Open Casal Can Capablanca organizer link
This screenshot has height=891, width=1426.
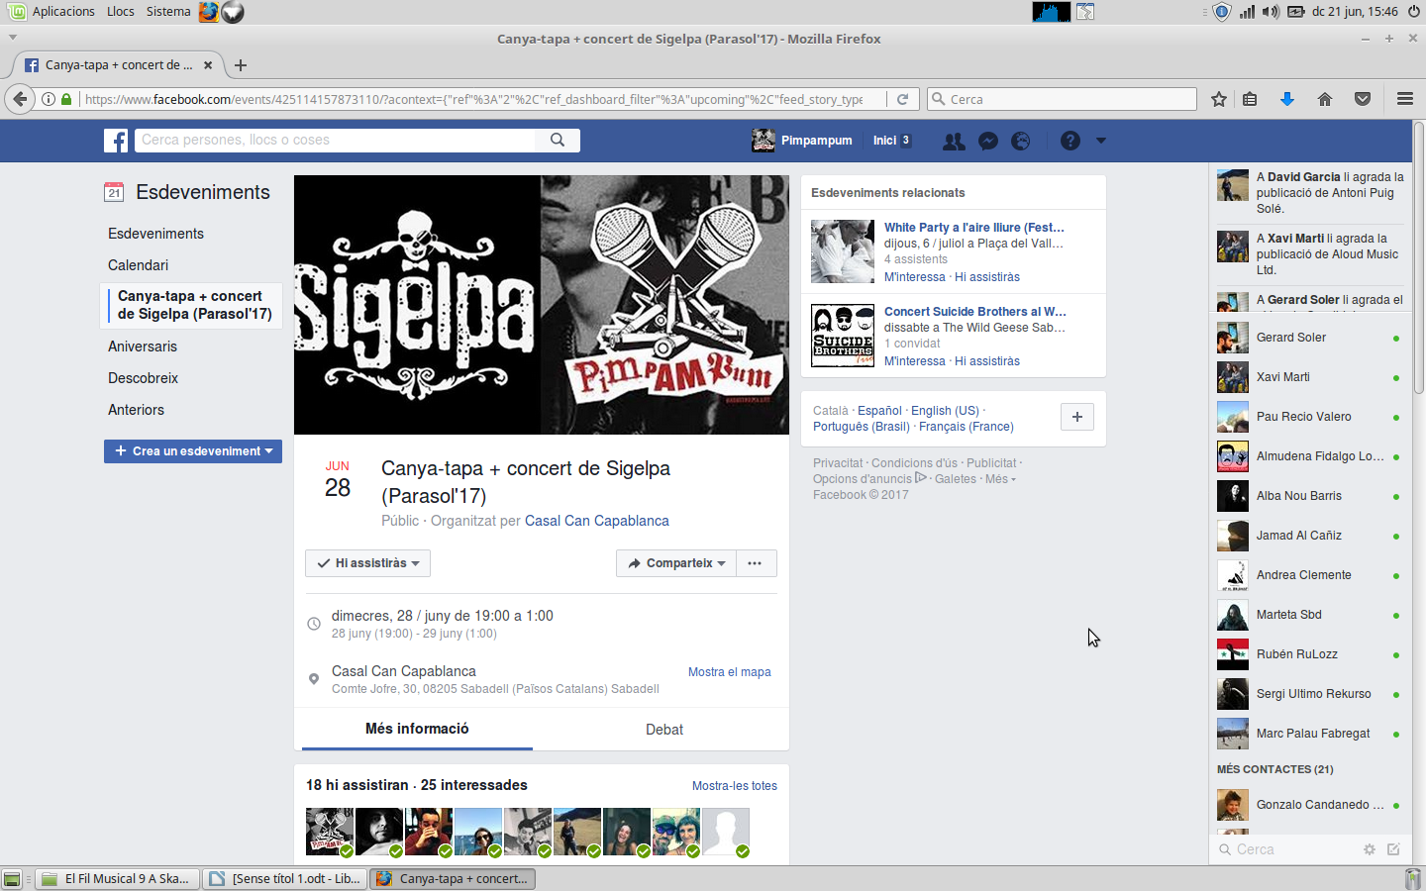(x=596, y=521)
